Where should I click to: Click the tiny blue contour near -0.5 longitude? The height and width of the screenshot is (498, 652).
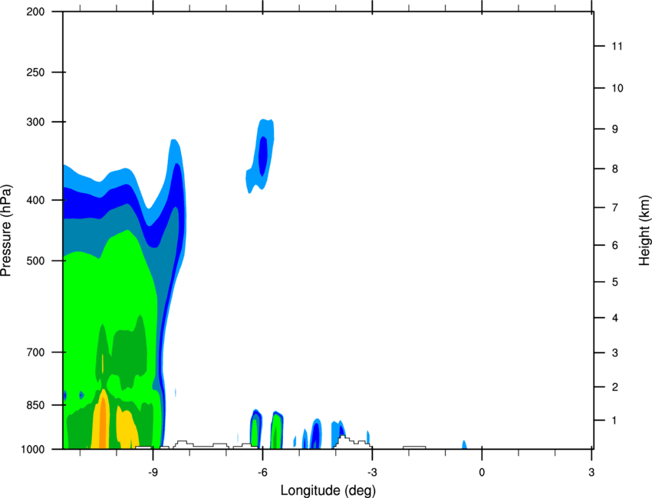(465, 445)
